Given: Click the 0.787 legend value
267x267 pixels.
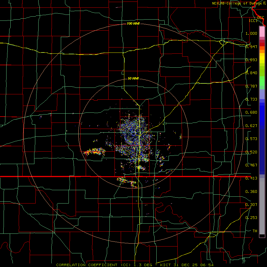Looking at the screenshot, I should pyautogui.click(x=251, y=86).
